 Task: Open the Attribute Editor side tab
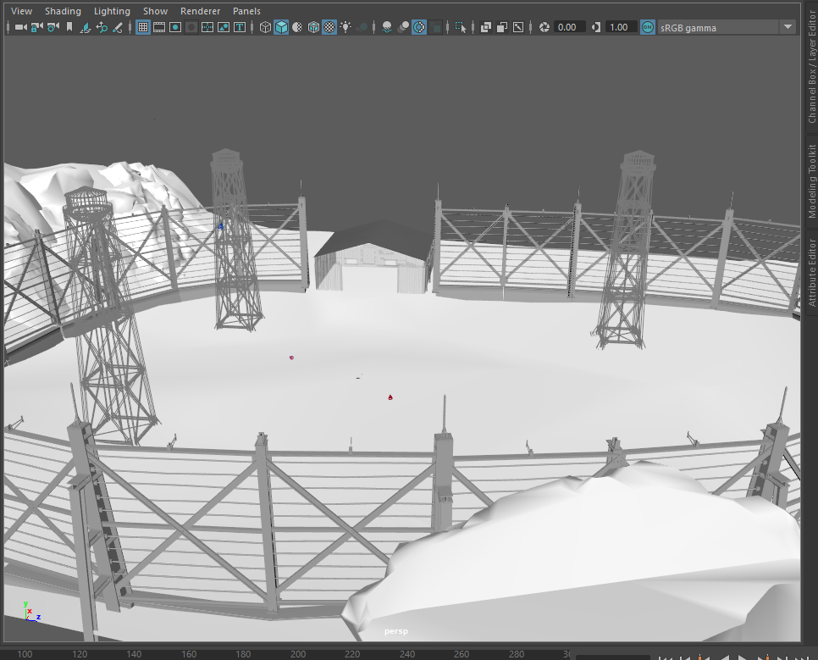[812, 271]
